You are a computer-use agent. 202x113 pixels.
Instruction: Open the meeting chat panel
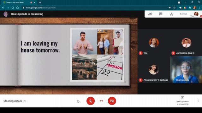(161, 14)
